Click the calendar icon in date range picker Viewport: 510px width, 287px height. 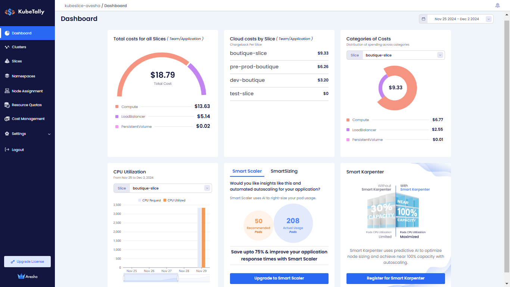click(x=423, y=19)
